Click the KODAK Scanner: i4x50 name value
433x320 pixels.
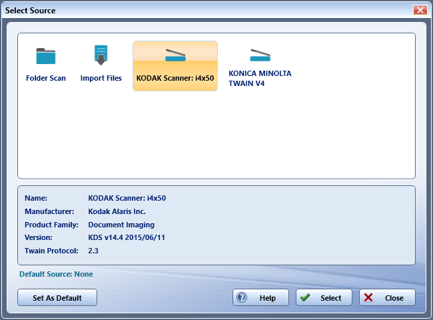click(x=127, y=198)
